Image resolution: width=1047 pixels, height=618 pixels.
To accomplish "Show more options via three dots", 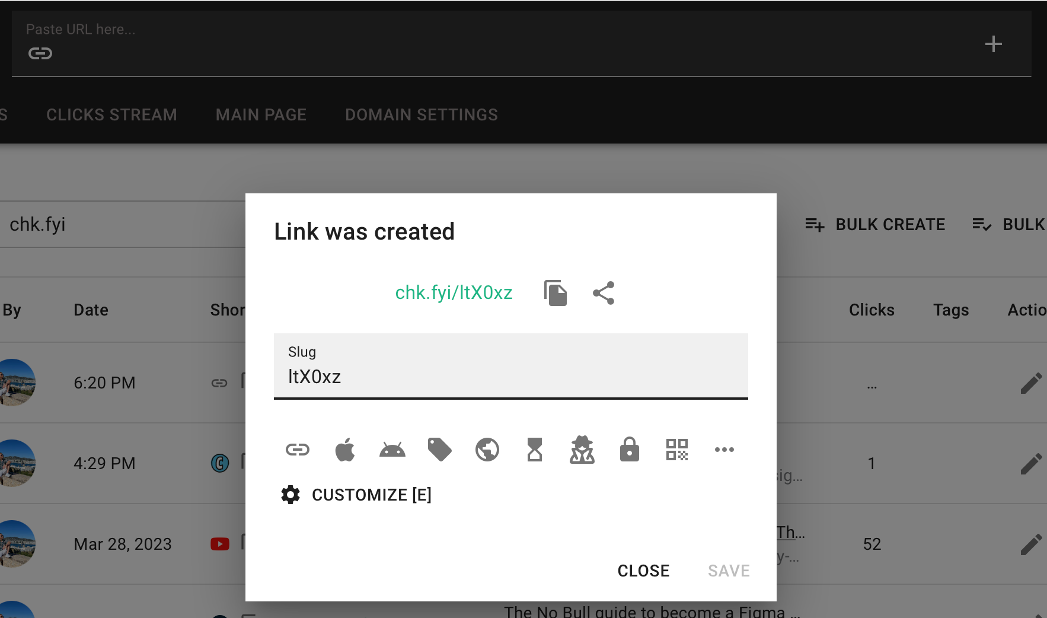I will click(x=724, y=450).
